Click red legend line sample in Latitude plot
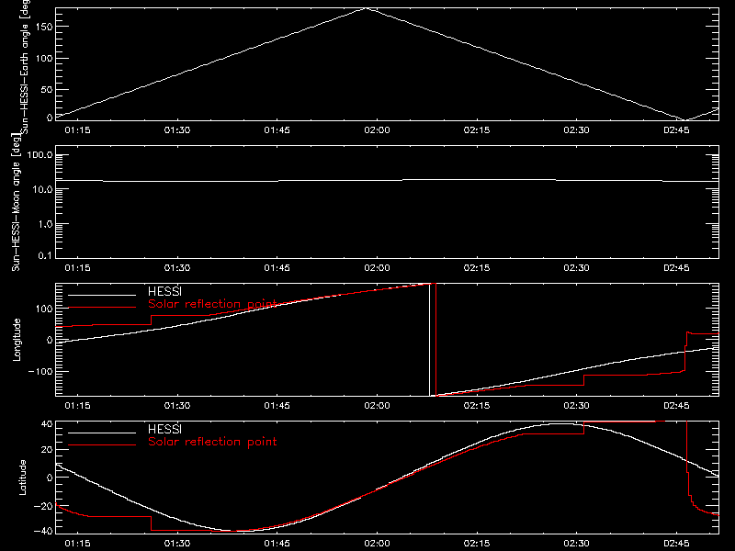Screen dimensions: 735x551 (x=102, y=444)
